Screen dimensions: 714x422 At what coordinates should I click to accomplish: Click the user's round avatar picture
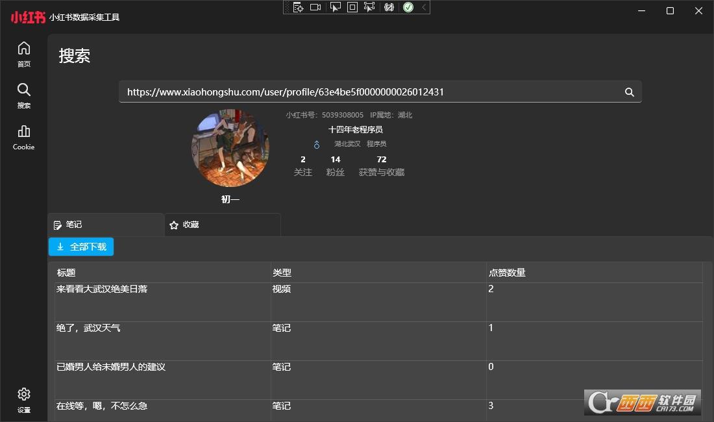(x=230, y=147)
